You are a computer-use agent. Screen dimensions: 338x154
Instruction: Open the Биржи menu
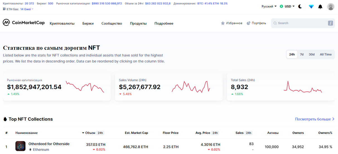click(88, 23)
